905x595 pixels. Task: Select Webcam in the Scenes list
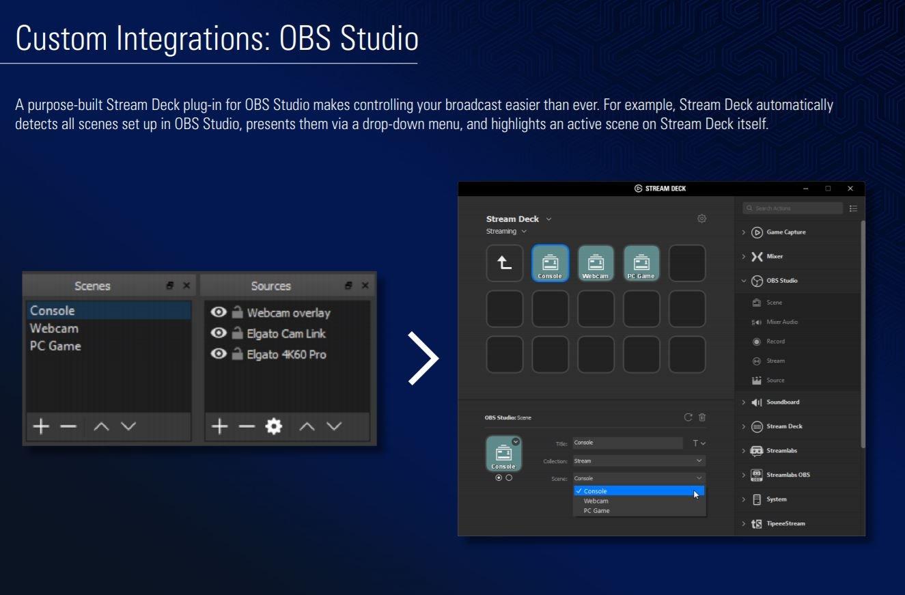54,329
